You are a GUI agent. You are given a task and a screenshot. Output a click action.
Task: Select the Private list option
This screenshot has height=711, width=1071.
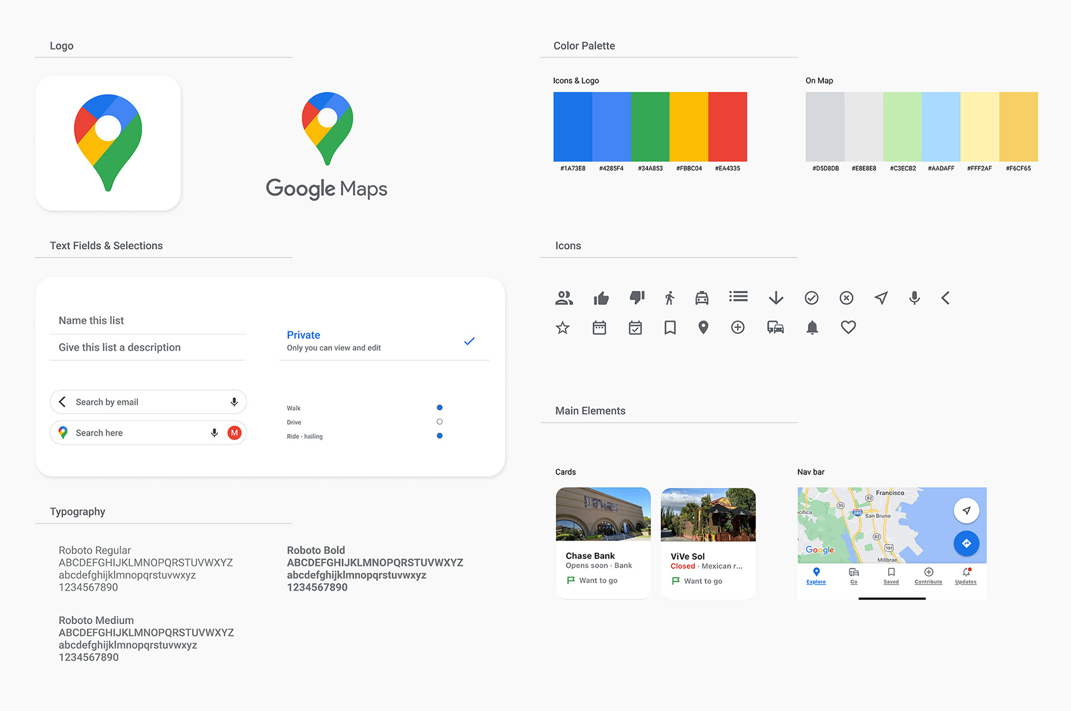(x=384, y=341)
